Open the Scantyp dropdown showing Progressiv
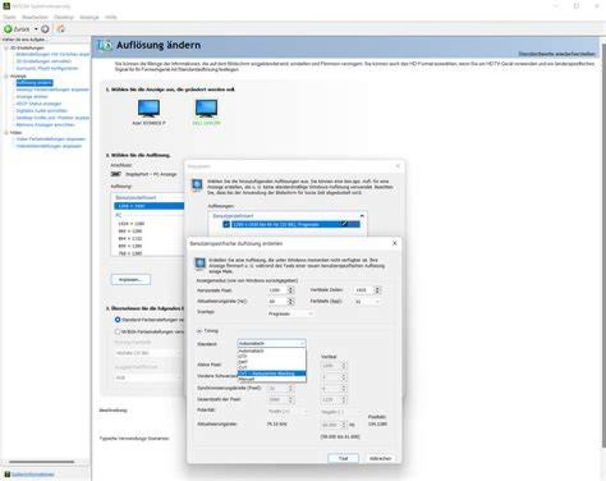The image size is (606, 481). pyautogui.click(x=290, y=314)
